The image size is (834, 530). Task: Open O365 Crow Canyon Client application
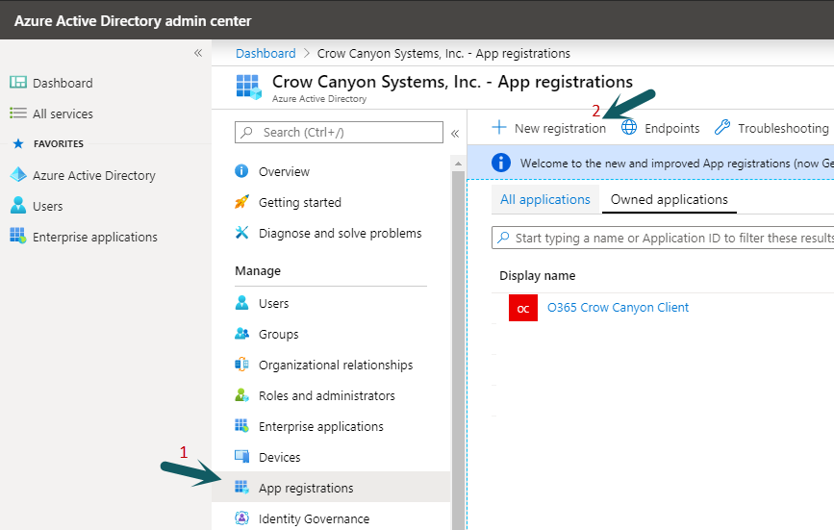618,308
